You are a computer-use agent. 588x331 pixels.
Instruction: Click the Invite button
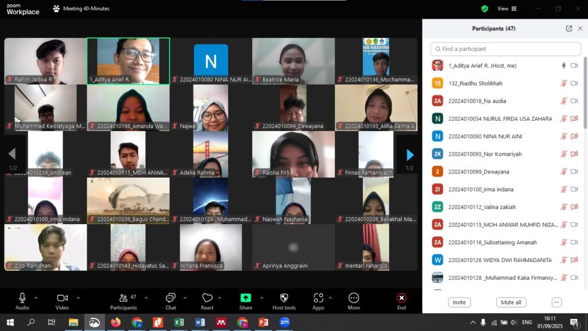(x=459, y=302)
